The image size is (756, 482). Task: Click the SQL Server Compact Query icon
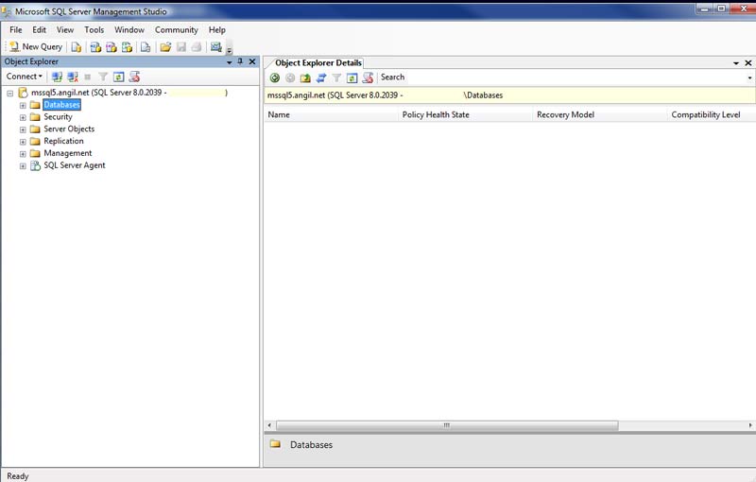(146, 46)
